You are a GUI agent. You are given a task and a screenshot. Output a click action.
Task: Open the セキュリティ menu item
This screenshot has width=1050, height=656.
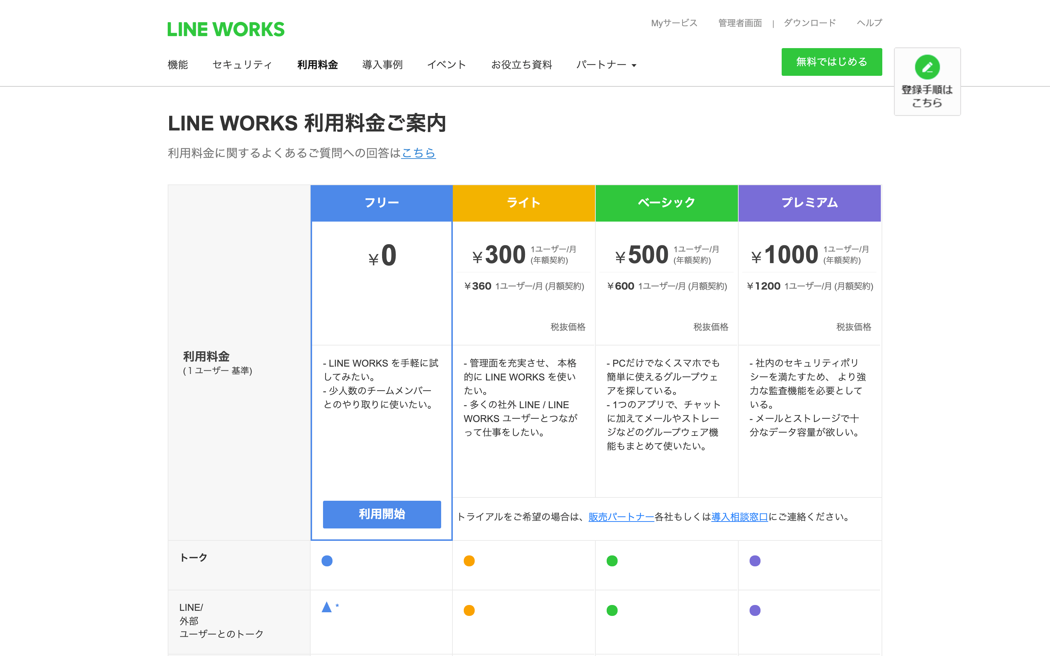click(242, 65)
